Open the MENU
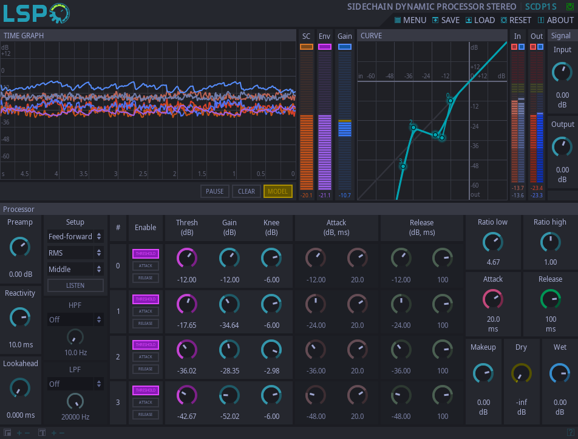 (410, 20)
